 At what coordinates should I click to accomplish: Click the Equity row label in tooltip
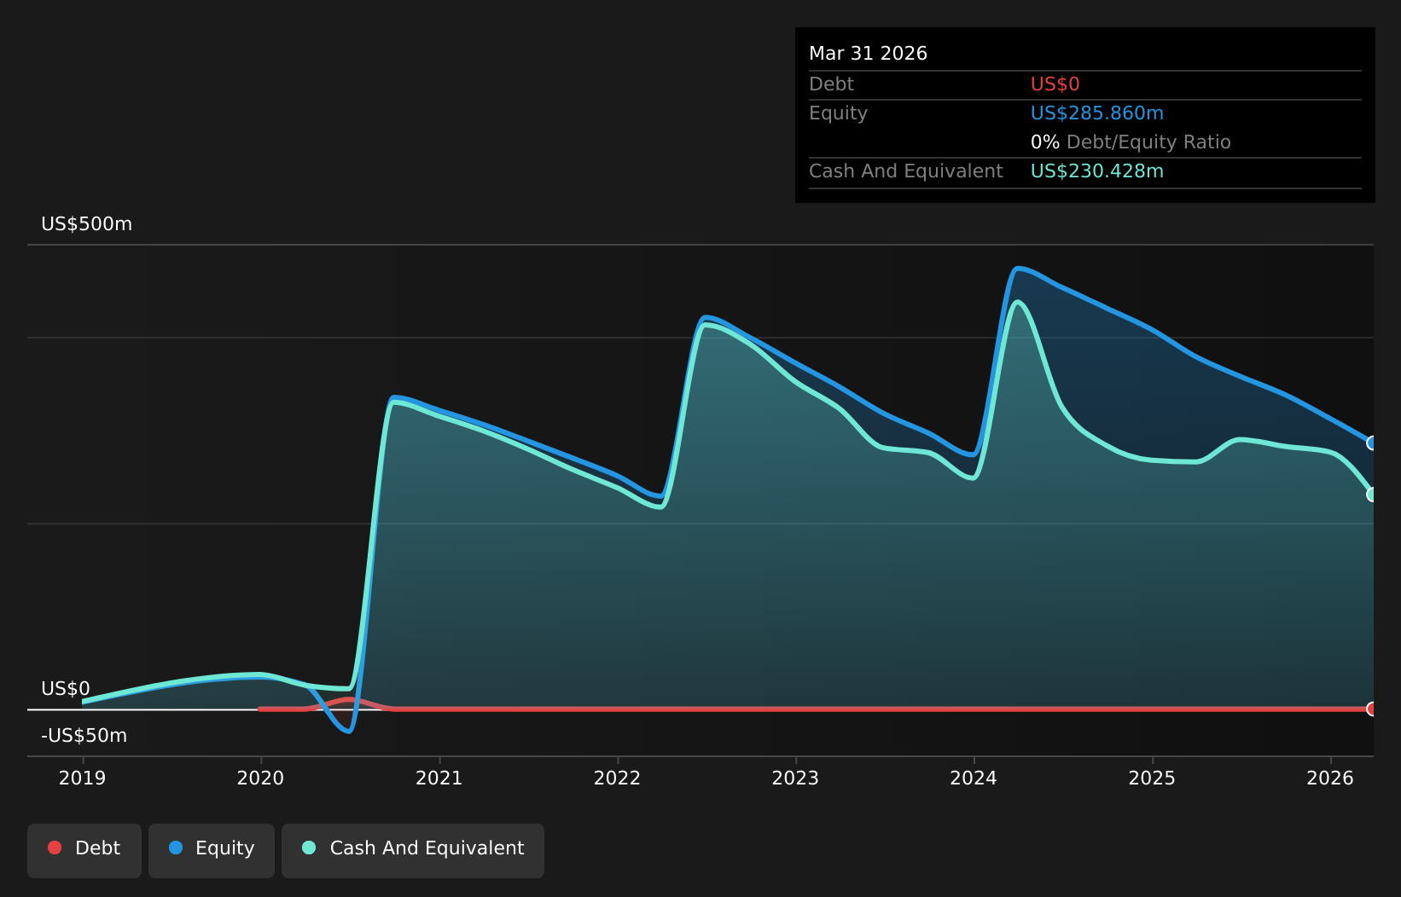(838, 113)
